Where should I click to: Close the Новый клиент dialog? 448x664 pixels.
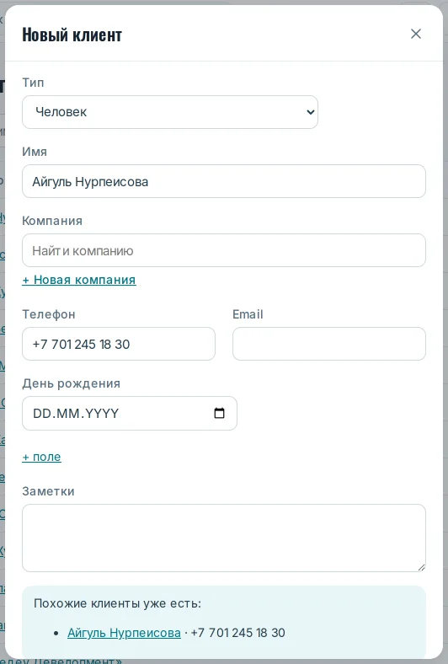415,34
